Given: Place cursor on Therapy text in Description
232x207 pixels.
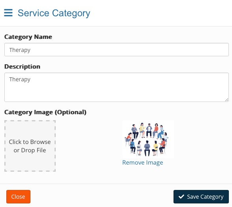Looking at the screenshot, I should [20, 79].
